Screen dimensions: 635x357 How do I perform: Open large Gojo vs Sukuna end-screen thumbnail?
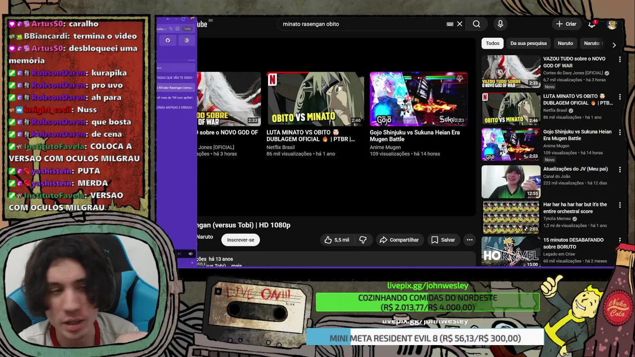pyautogui.click(x=418, y=99)
